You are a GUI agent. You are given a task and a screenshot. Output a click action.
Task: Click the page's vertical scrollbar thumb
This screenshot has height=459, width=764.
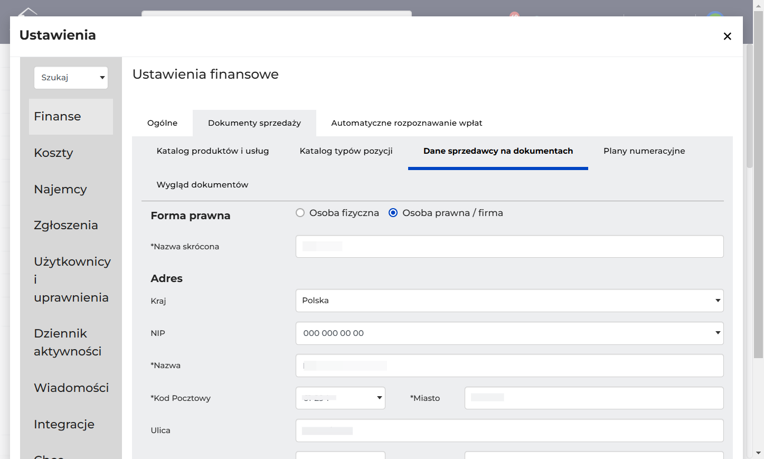758,185
